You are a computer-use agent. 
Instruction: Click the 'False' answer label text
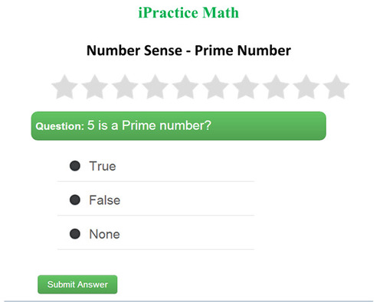[105, 200]
